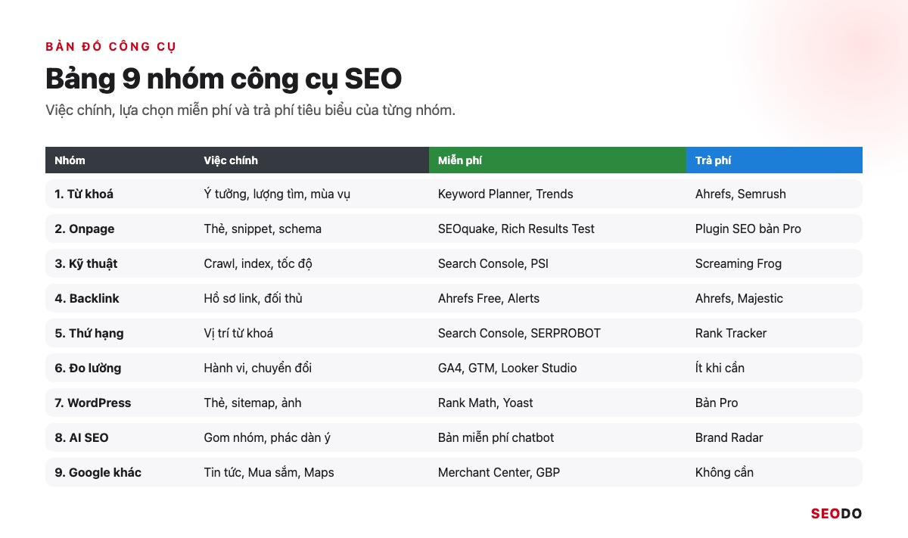Click 'Rank Math, Yoast' cell
908x538 pixels.
click(x=486, y=403)
